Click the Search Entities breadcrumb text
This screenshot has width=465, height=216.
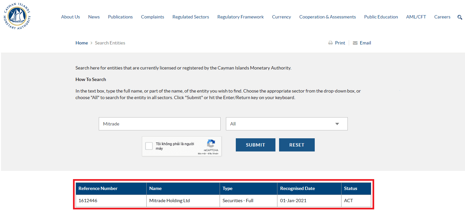[110, 43]
